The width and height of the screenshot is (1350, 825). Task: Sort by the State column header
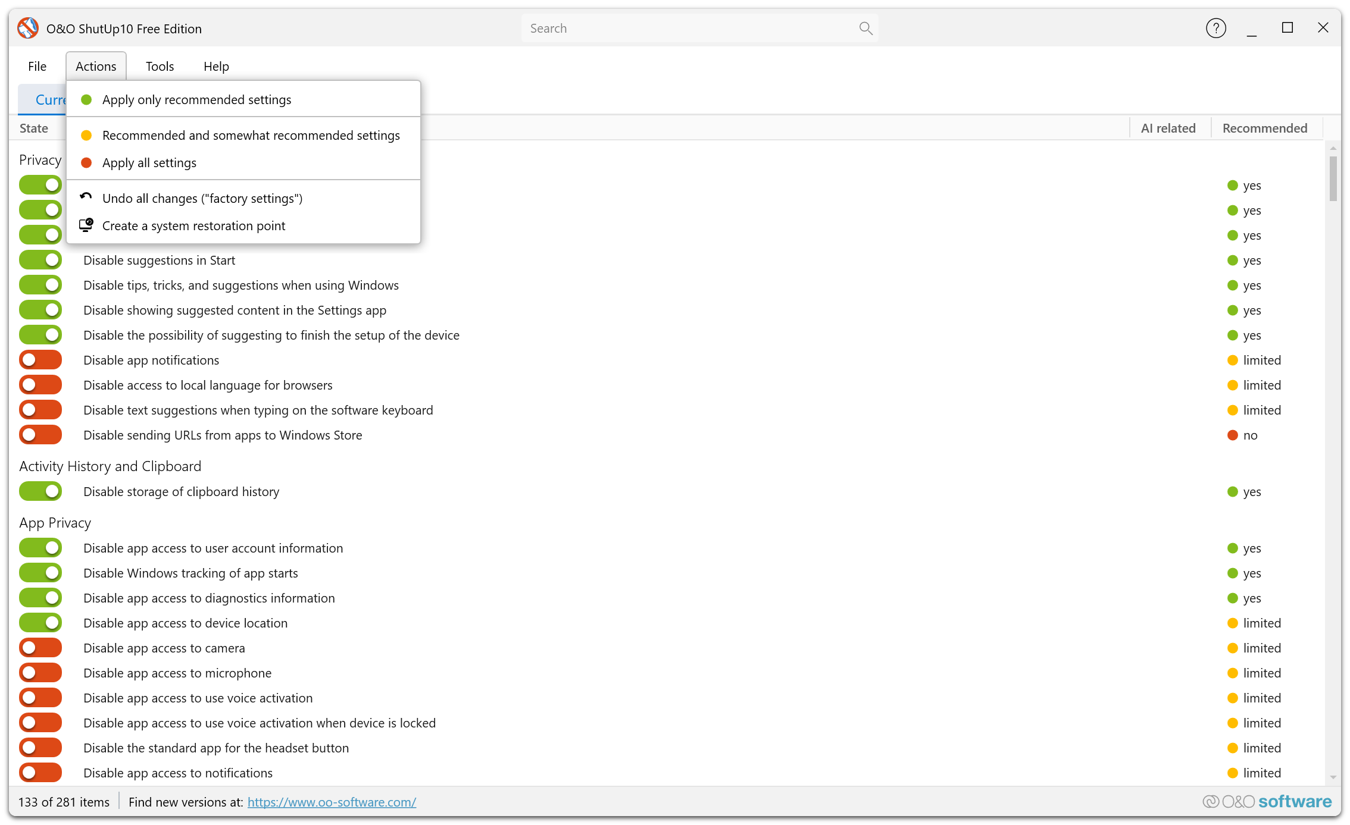click(x=34, y=128)
